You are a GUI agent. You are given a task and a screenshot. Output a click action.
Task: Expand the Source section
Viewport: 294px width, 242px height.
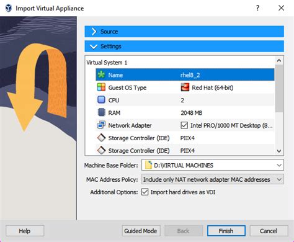[184, 32]
